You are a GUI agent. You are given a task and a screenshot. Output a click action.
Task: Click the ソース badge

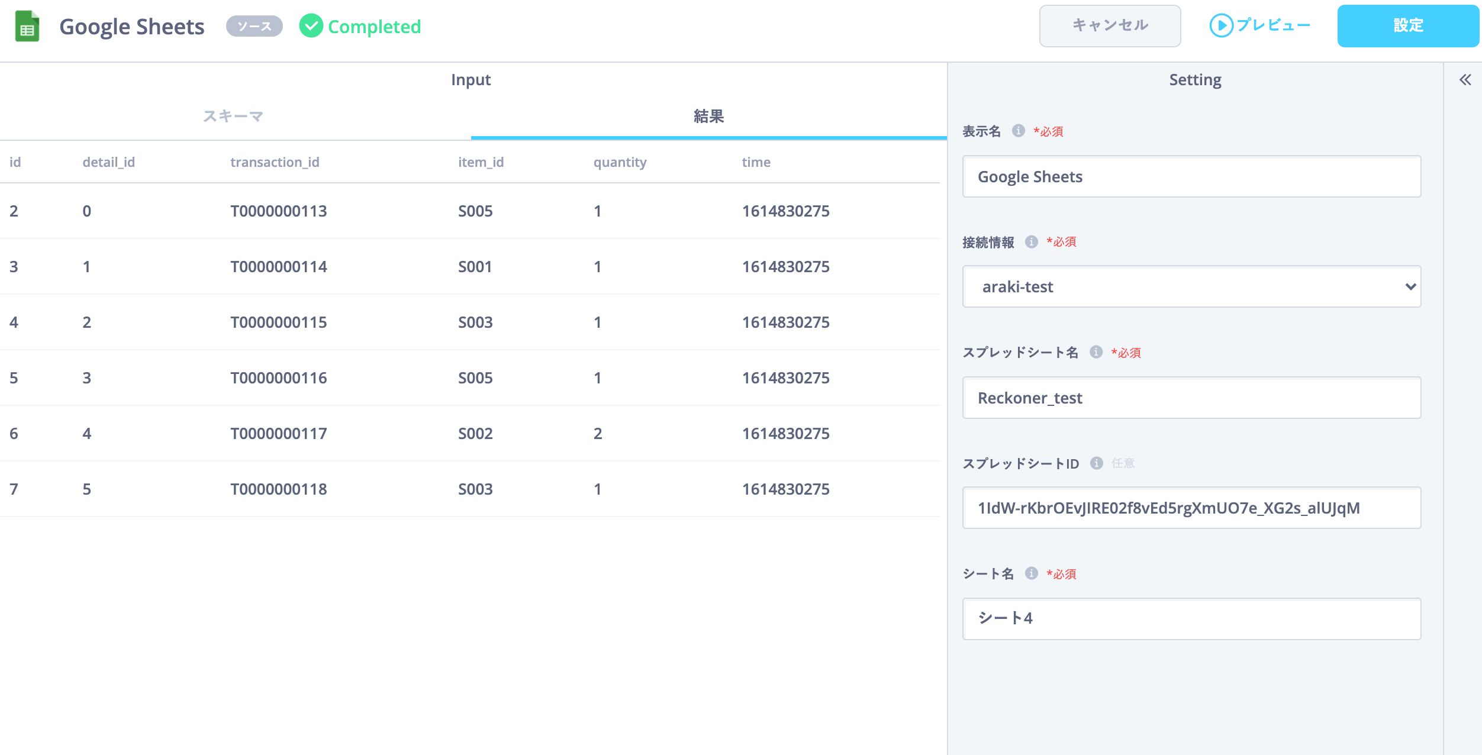(254, 26)
